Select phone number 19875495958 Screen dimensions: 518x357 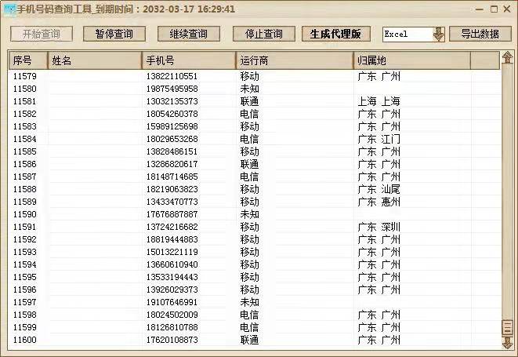click(172, 89)
